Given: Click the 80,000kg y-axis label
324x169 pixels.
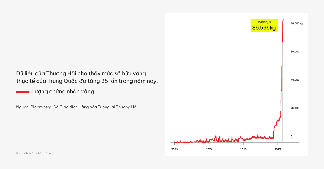Looking at the screenshot, I should (296, 23).
